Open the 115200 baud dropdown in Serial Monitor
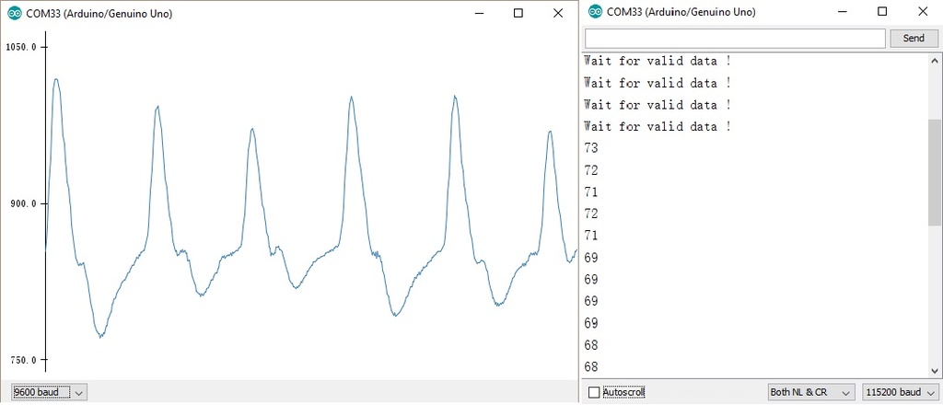Screen dimensions: 943x405 (900, 392)
